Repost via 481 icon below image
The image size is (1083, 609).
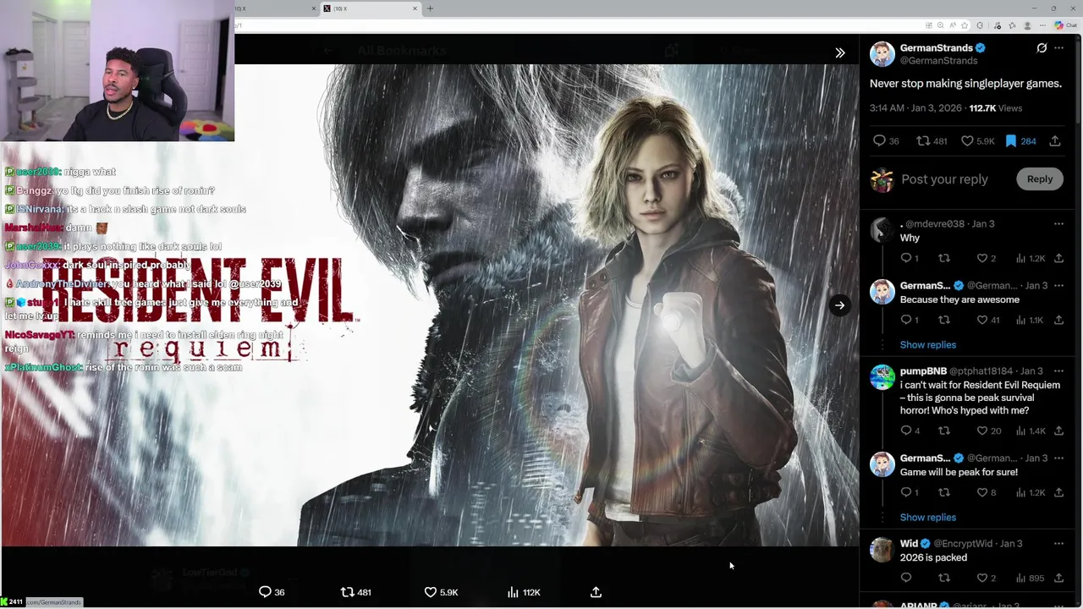355,592
